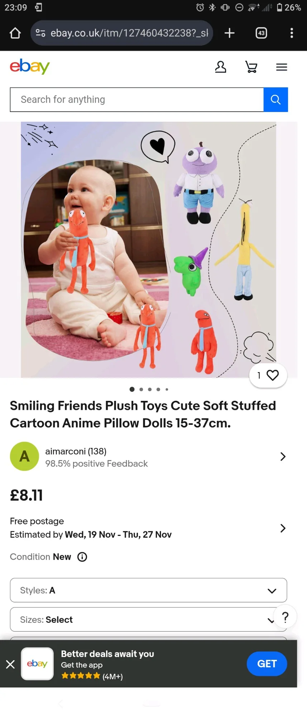Screen dimensions: 307x718
Task: Click the Search for anything field
Action: tap(137, 99)
